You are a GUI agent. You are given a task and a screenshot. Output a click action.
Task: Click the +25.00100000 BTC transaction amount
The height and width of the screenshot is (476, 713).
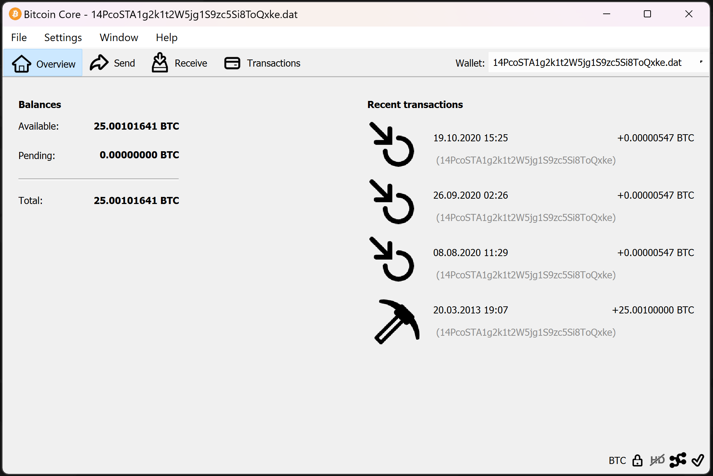pos(653,310)
